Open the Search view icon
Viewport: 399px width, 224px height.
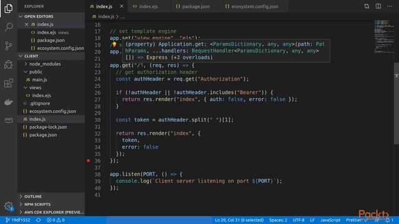(8, 27)
